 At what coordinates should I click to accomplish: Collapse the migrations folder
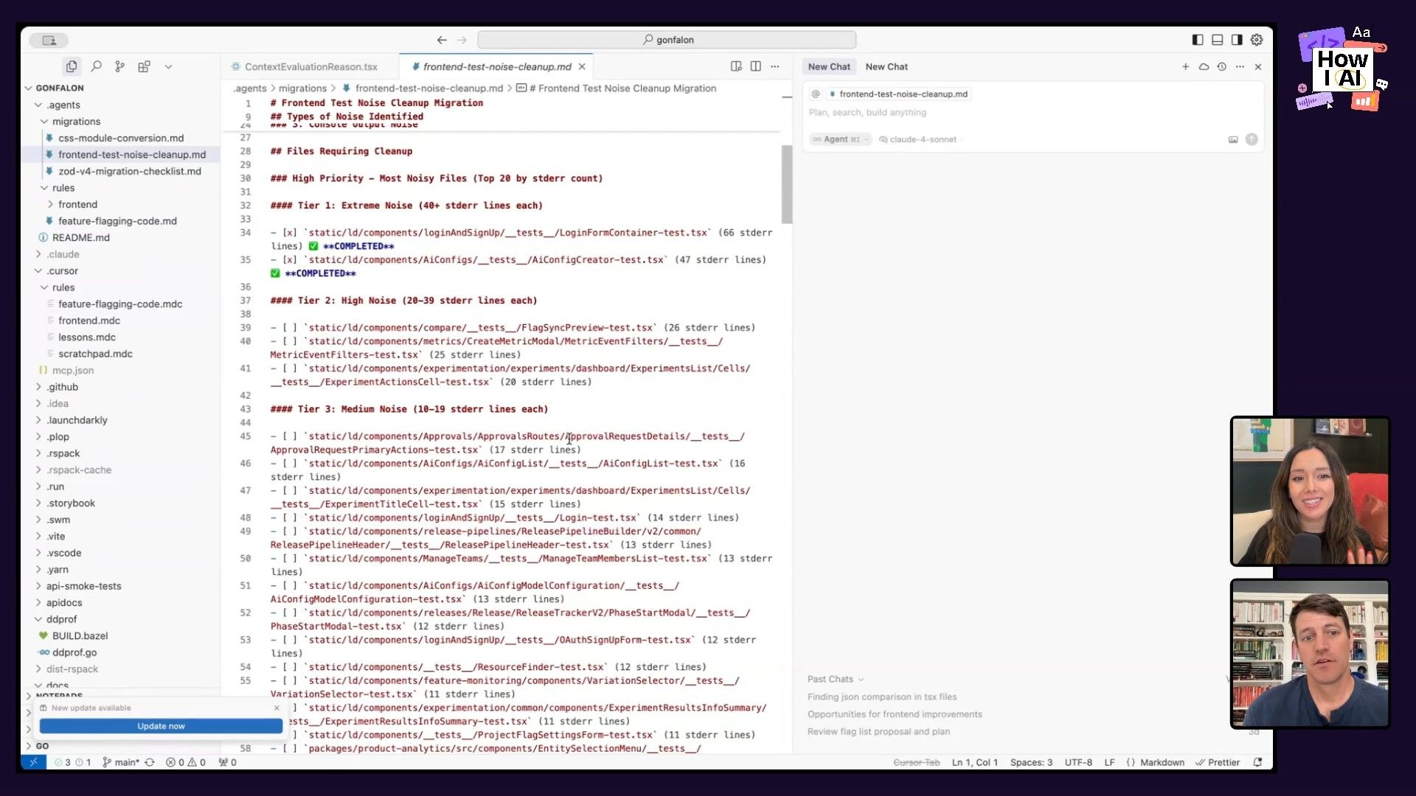[44, 122]
